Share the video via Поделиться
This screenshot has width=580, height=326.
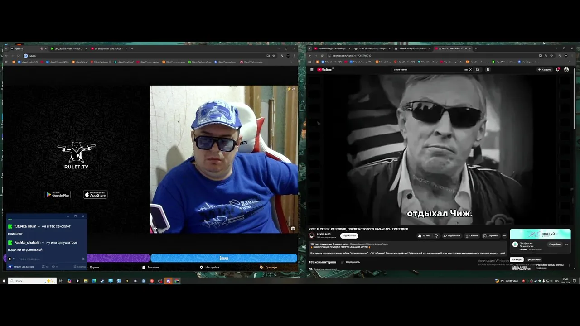pyautogui.click(x=452, y=235)
